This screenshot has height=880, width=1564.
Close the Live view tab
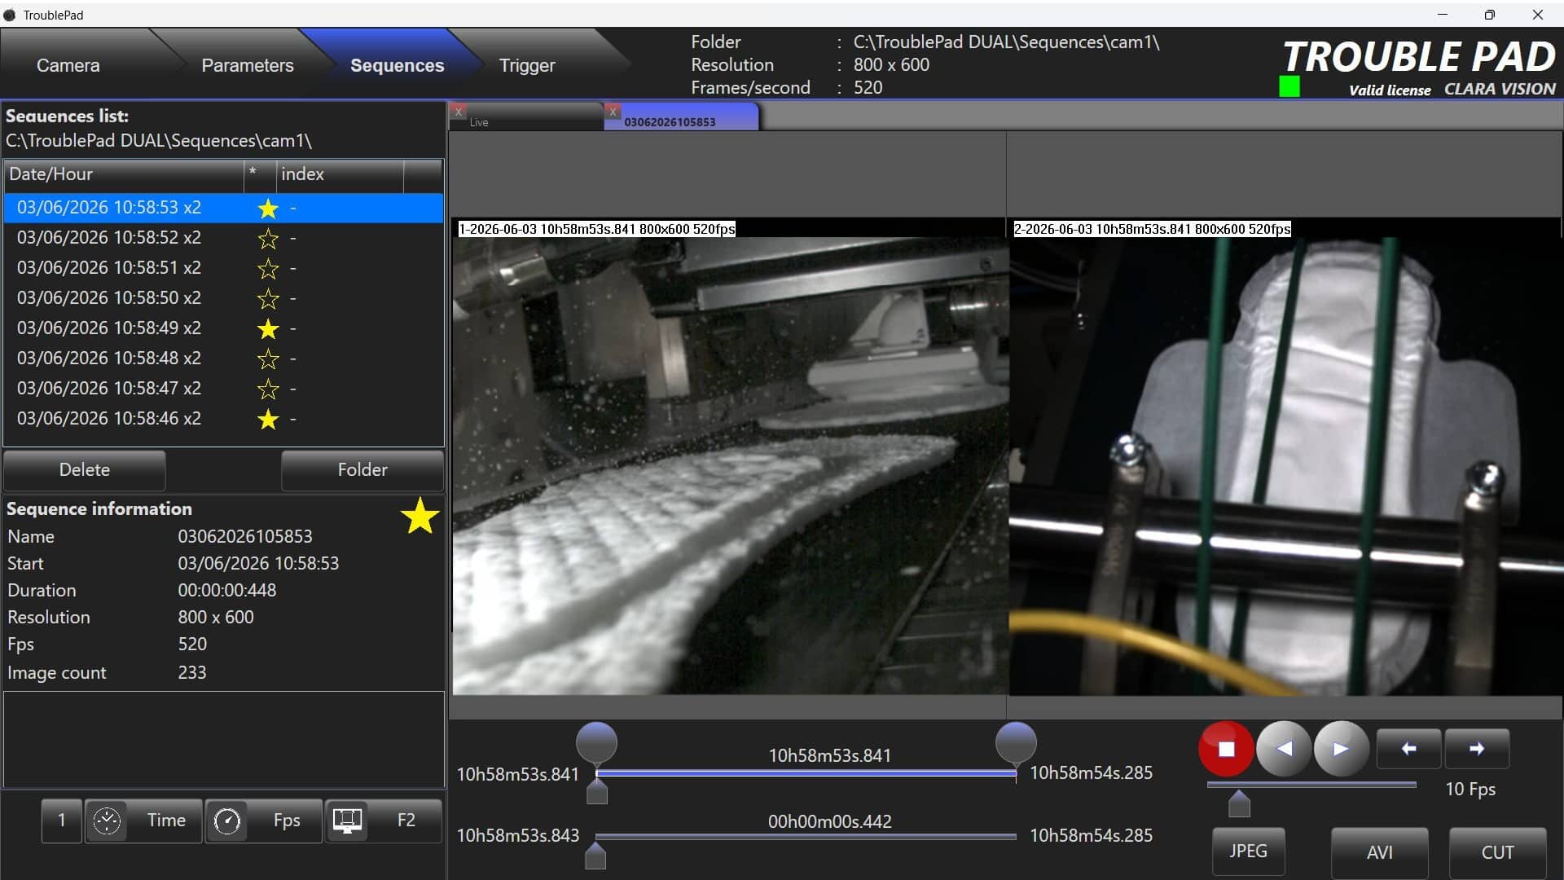point(459,111)
